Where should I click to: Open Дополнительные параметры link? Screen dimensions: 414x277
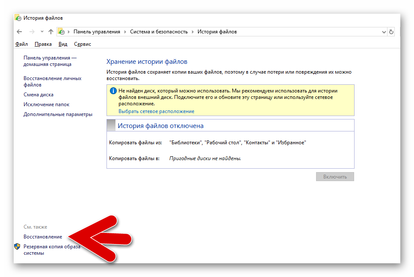(x=58, y=114)
